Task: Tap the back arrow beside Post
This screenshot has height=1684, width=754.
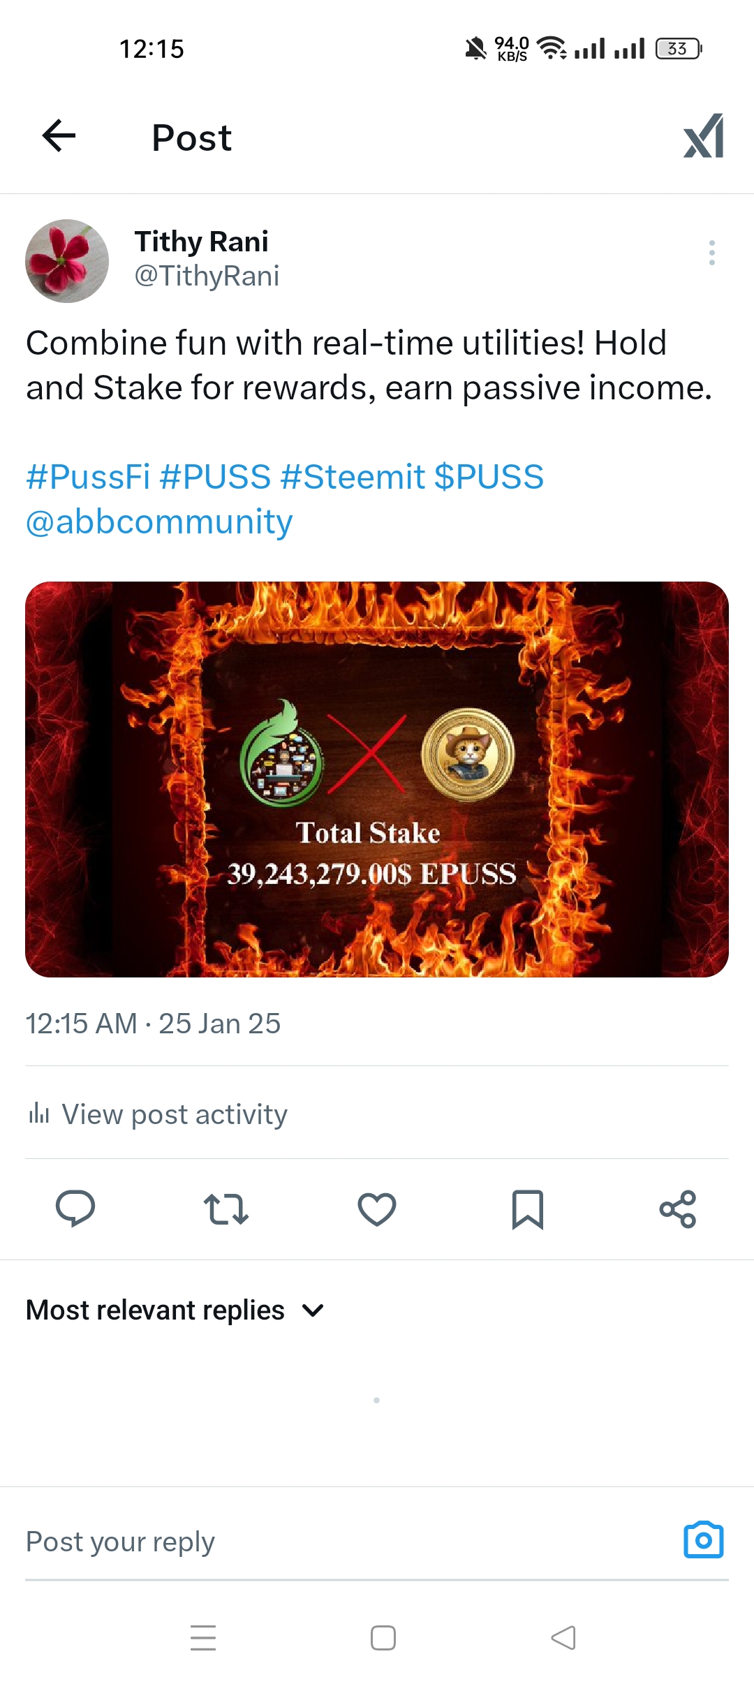Action: coord(59,135)
